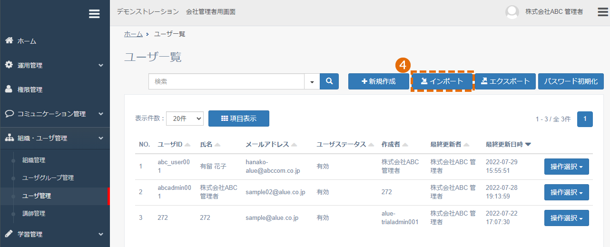
Task: Follow the ホーム breadcrumb link
Action: [x=133, y=34]
